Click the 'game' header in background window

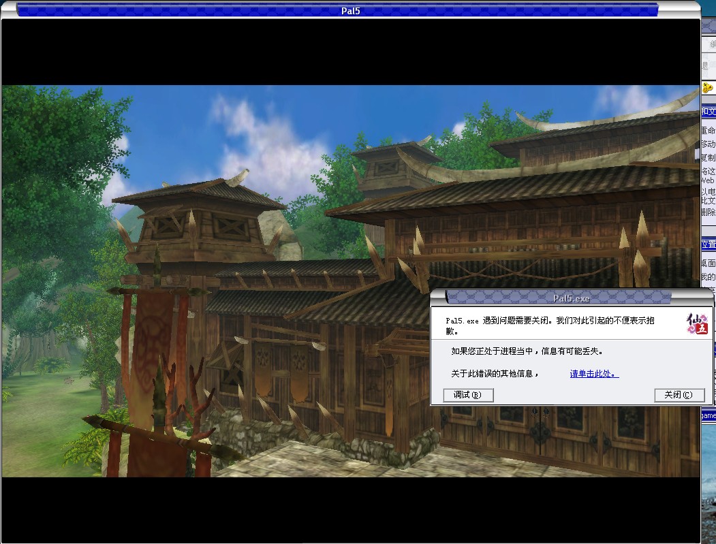click(x=709, y=415)
